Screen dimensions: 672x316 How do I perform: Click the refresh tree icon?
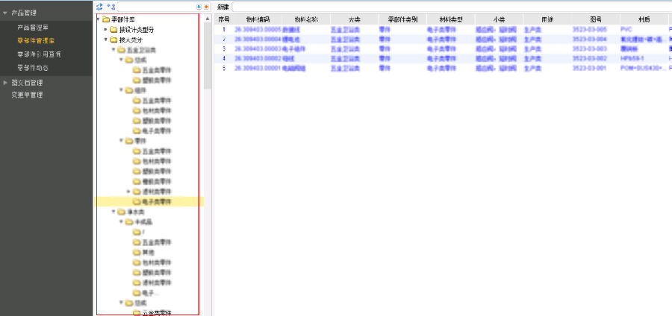click(x=99, y=7)
